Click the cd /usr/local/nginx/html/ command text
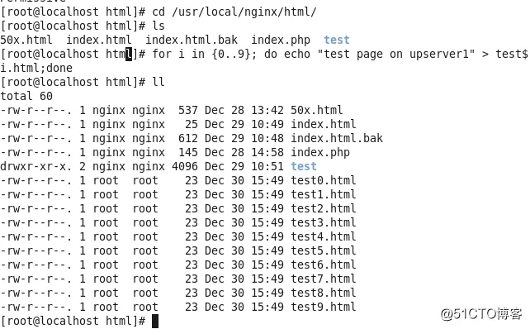The height and width of the screenshot is (329, 530). click(234, 12)
